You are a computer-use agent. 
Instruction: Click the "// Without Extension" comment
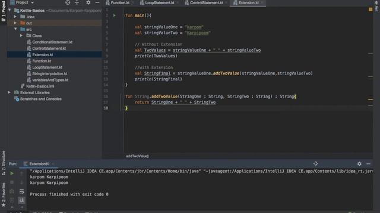pyautogui.click(x=159, y=44)
